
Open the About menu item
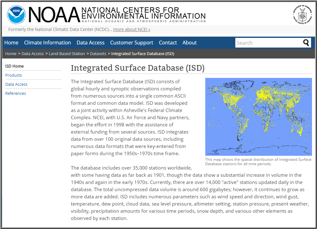189,43
